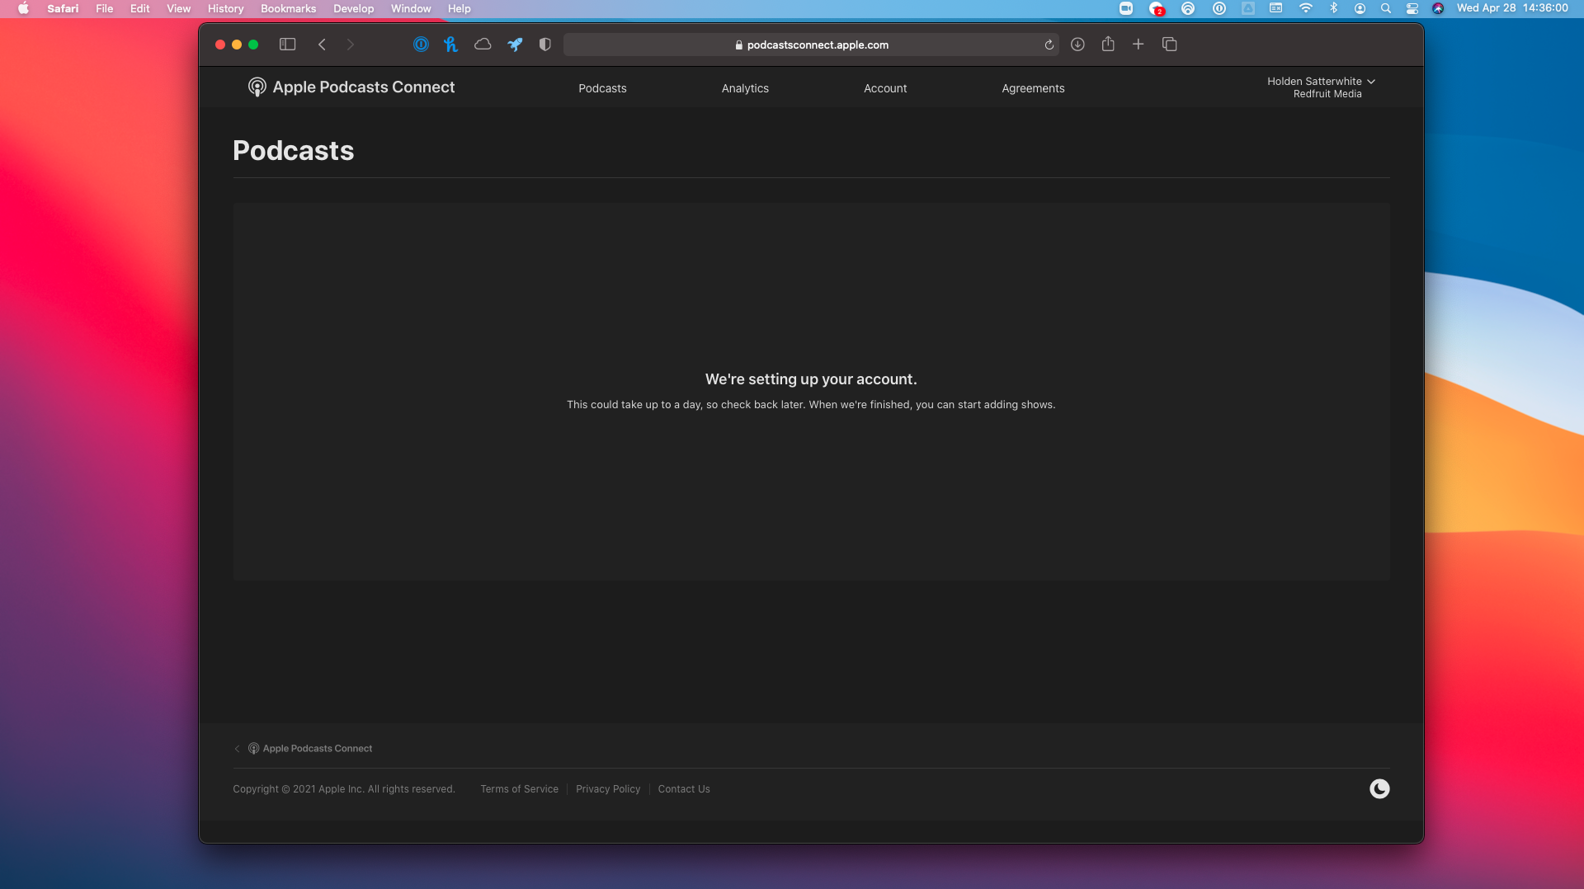Click the Zoom menu bar icon

1126,8
